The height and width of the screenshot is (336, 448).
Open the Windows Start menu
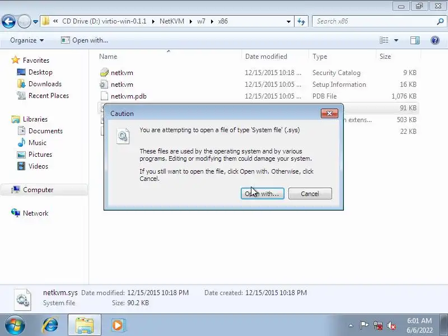(x=15, y=325)
